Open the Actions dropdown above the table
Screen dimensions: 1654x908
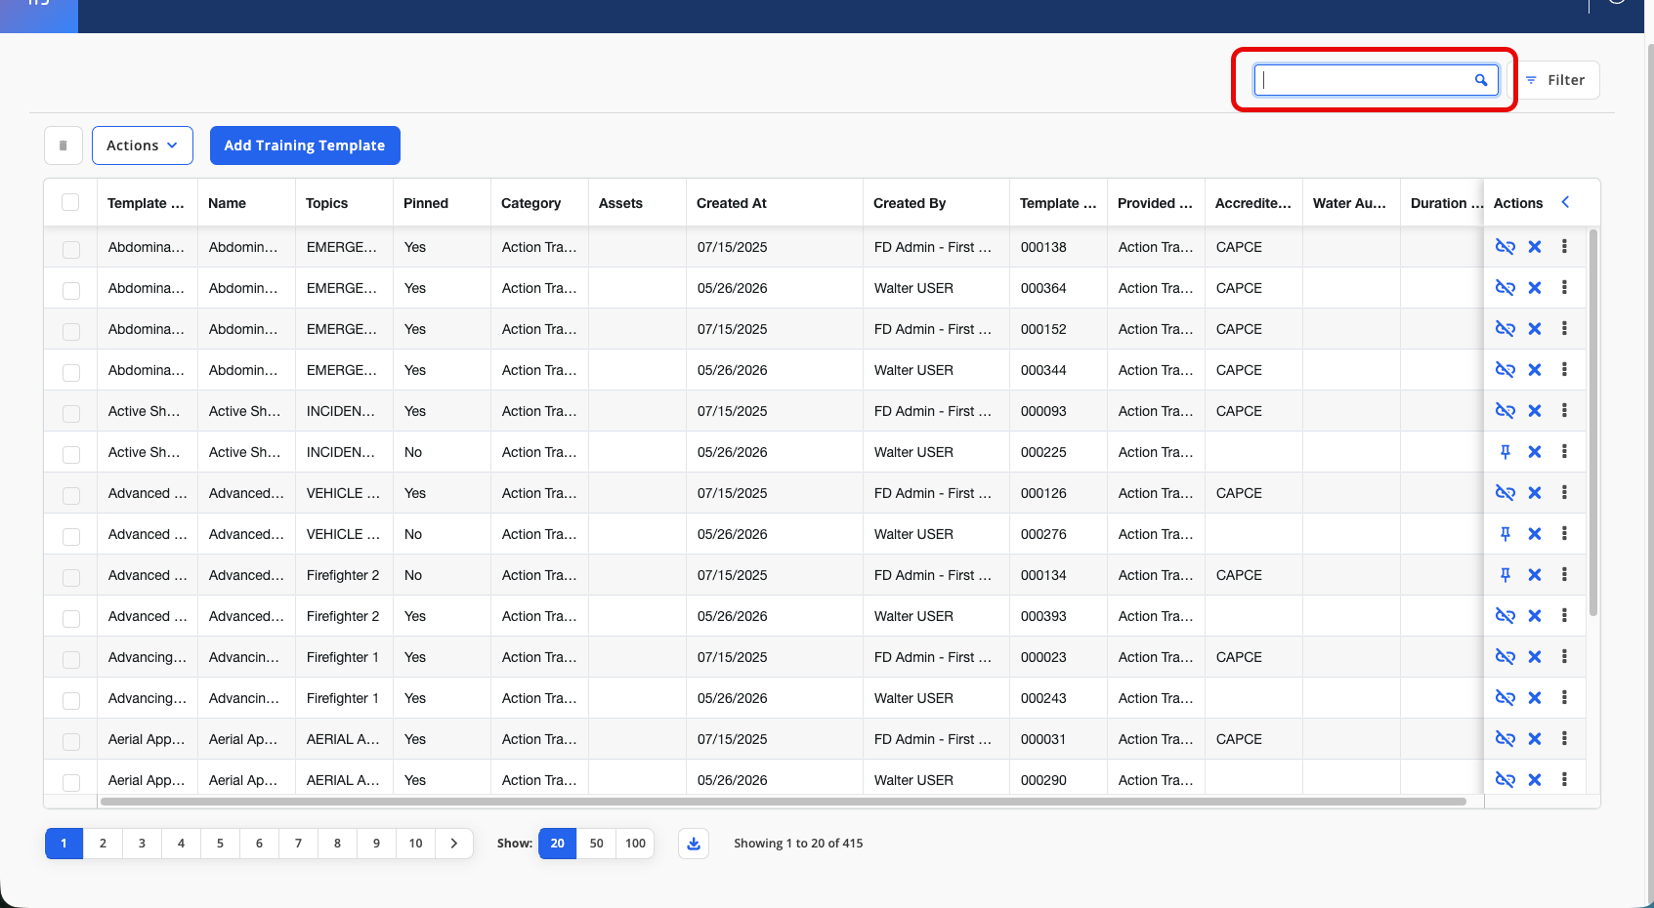click(143, 145)
